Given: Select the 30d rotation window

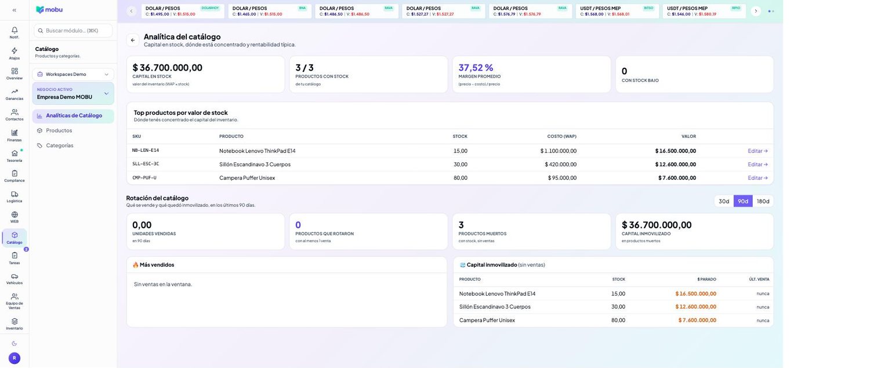Looking at the screenshot, I should tap(724, 201).
